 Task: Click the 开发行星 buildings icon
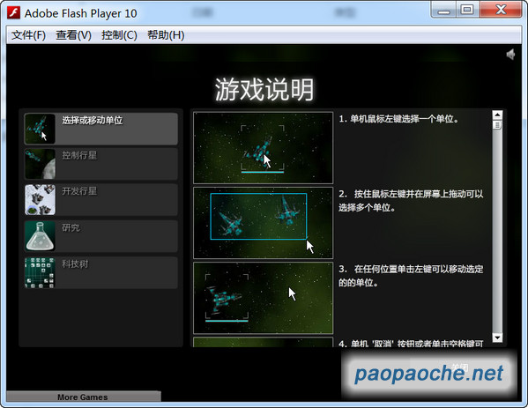pyautogui.click(x=40, y=200)
